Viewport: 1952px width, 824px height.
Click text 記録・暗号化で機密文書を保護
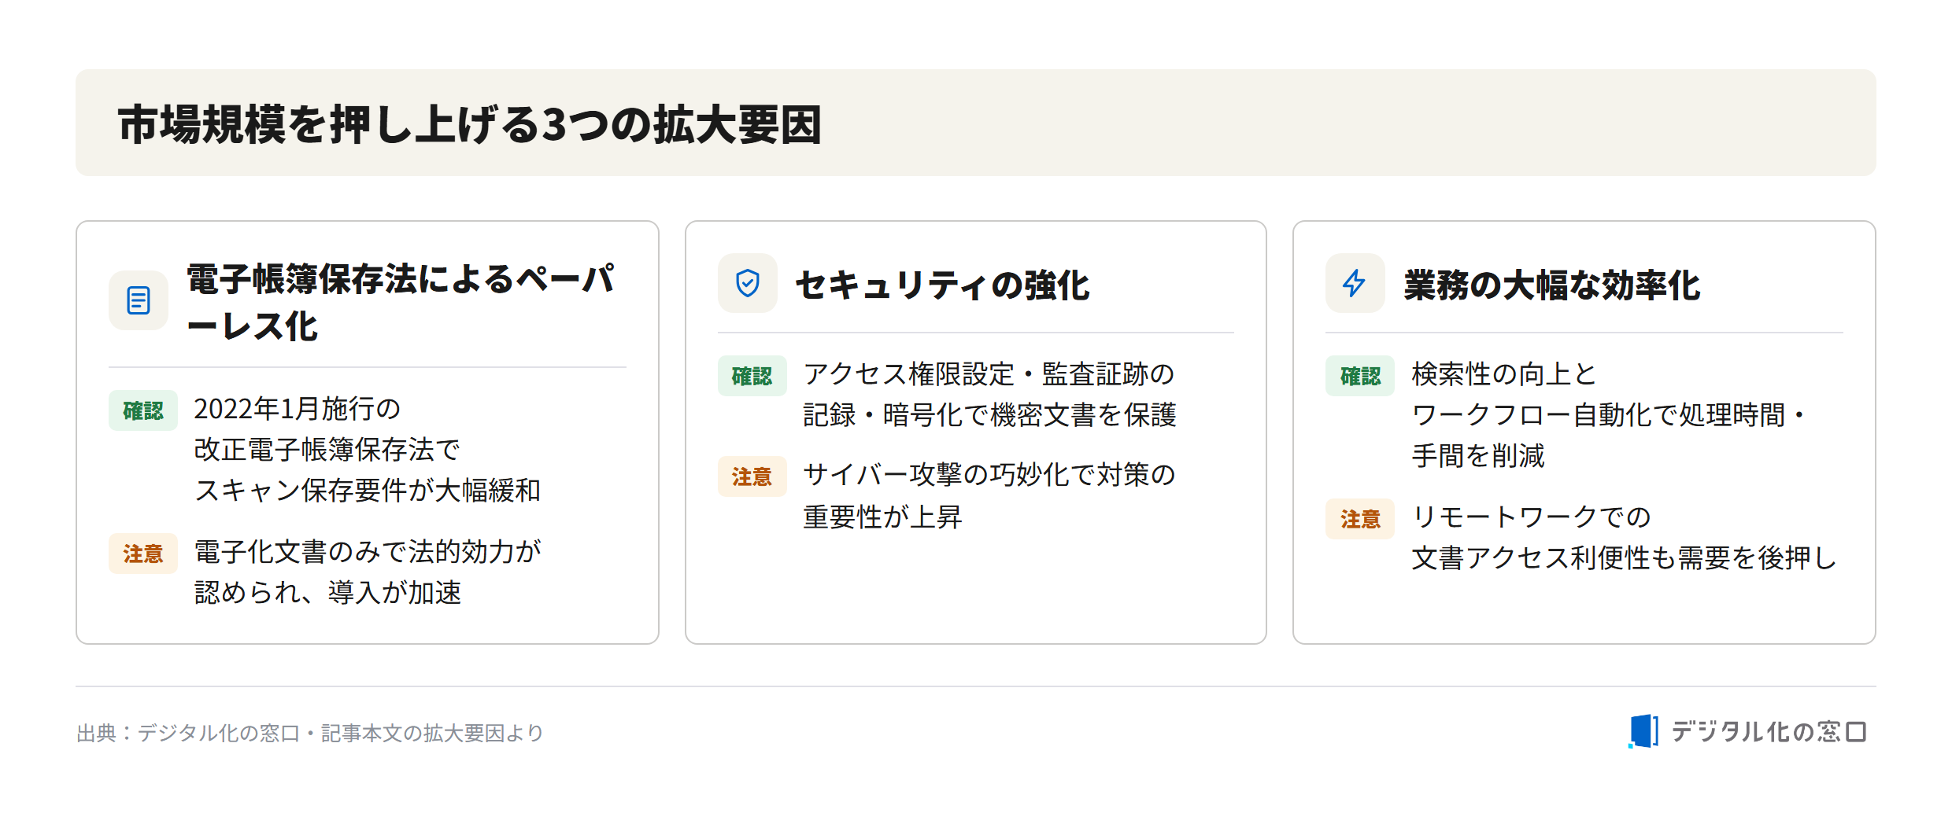point(990,415)
